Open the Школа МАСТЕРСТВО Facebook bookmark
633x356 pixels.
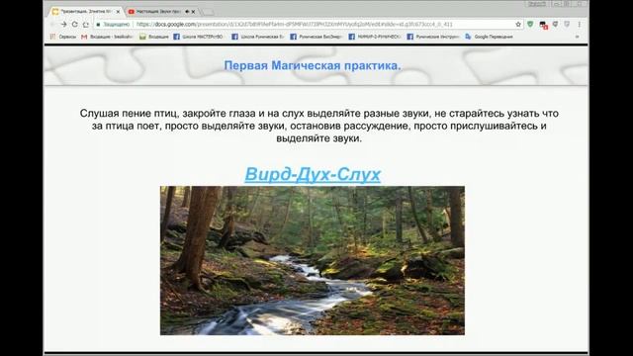click(x=198, y=37)
